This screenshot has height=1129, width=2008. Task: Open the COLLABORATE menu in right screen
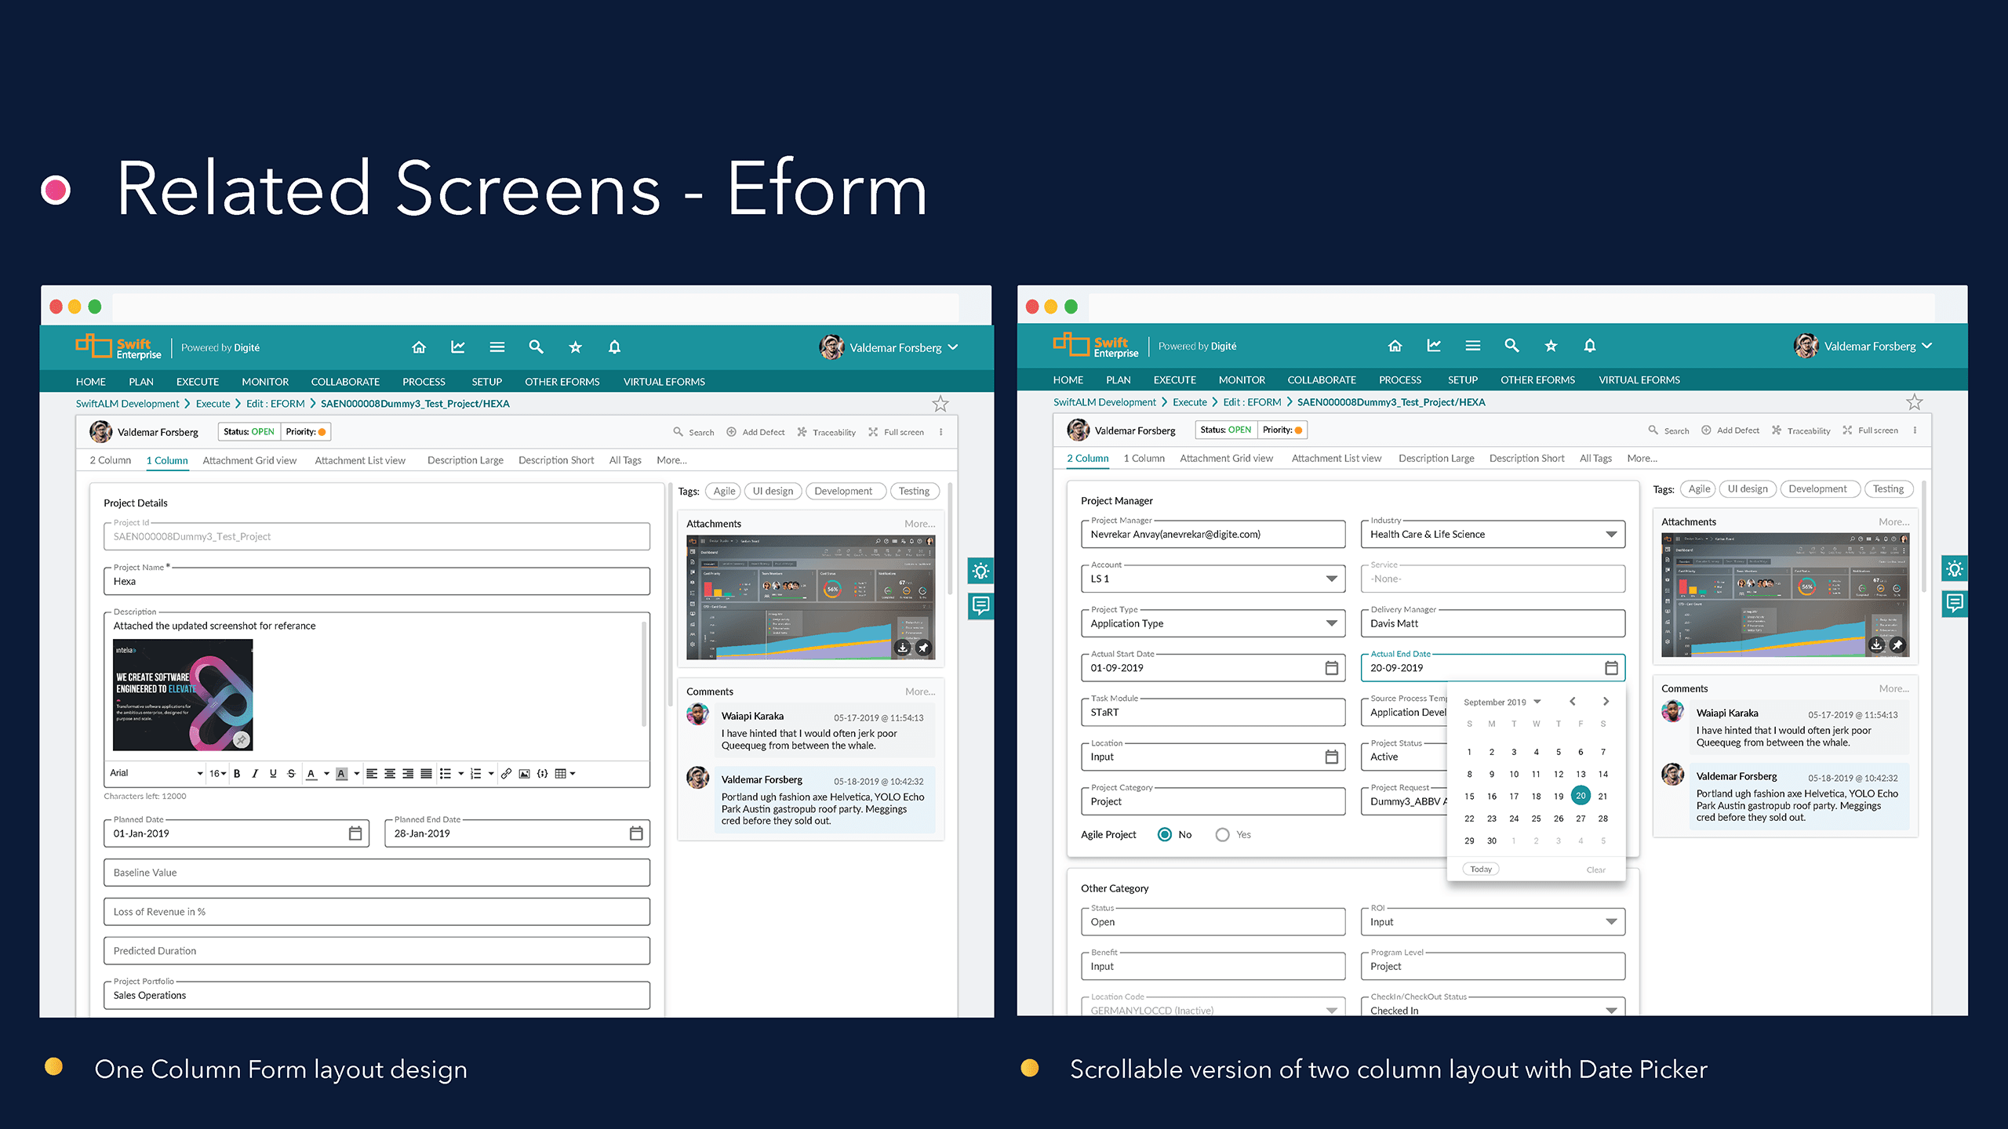(1322, 379)
